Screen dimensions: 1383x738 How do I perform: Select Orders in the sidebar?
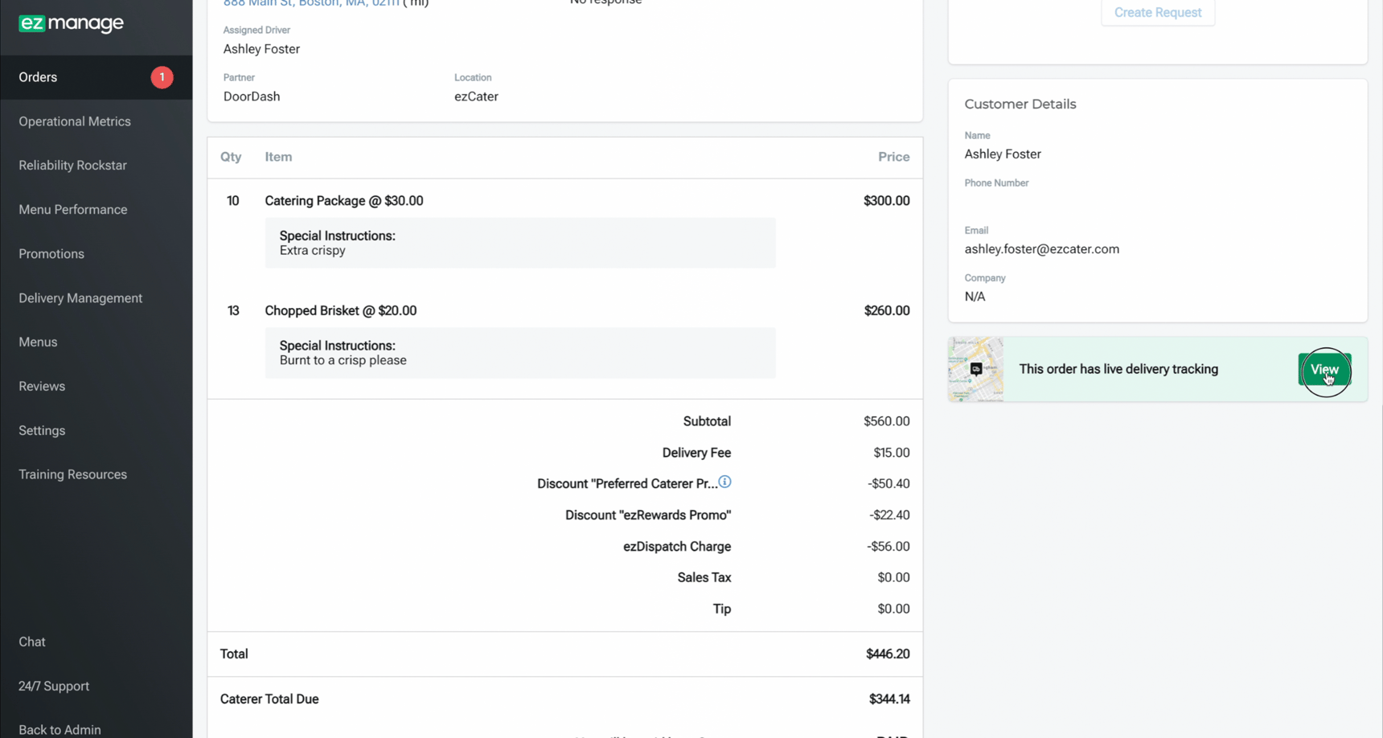pyautogui.click(x=38, y=77)
